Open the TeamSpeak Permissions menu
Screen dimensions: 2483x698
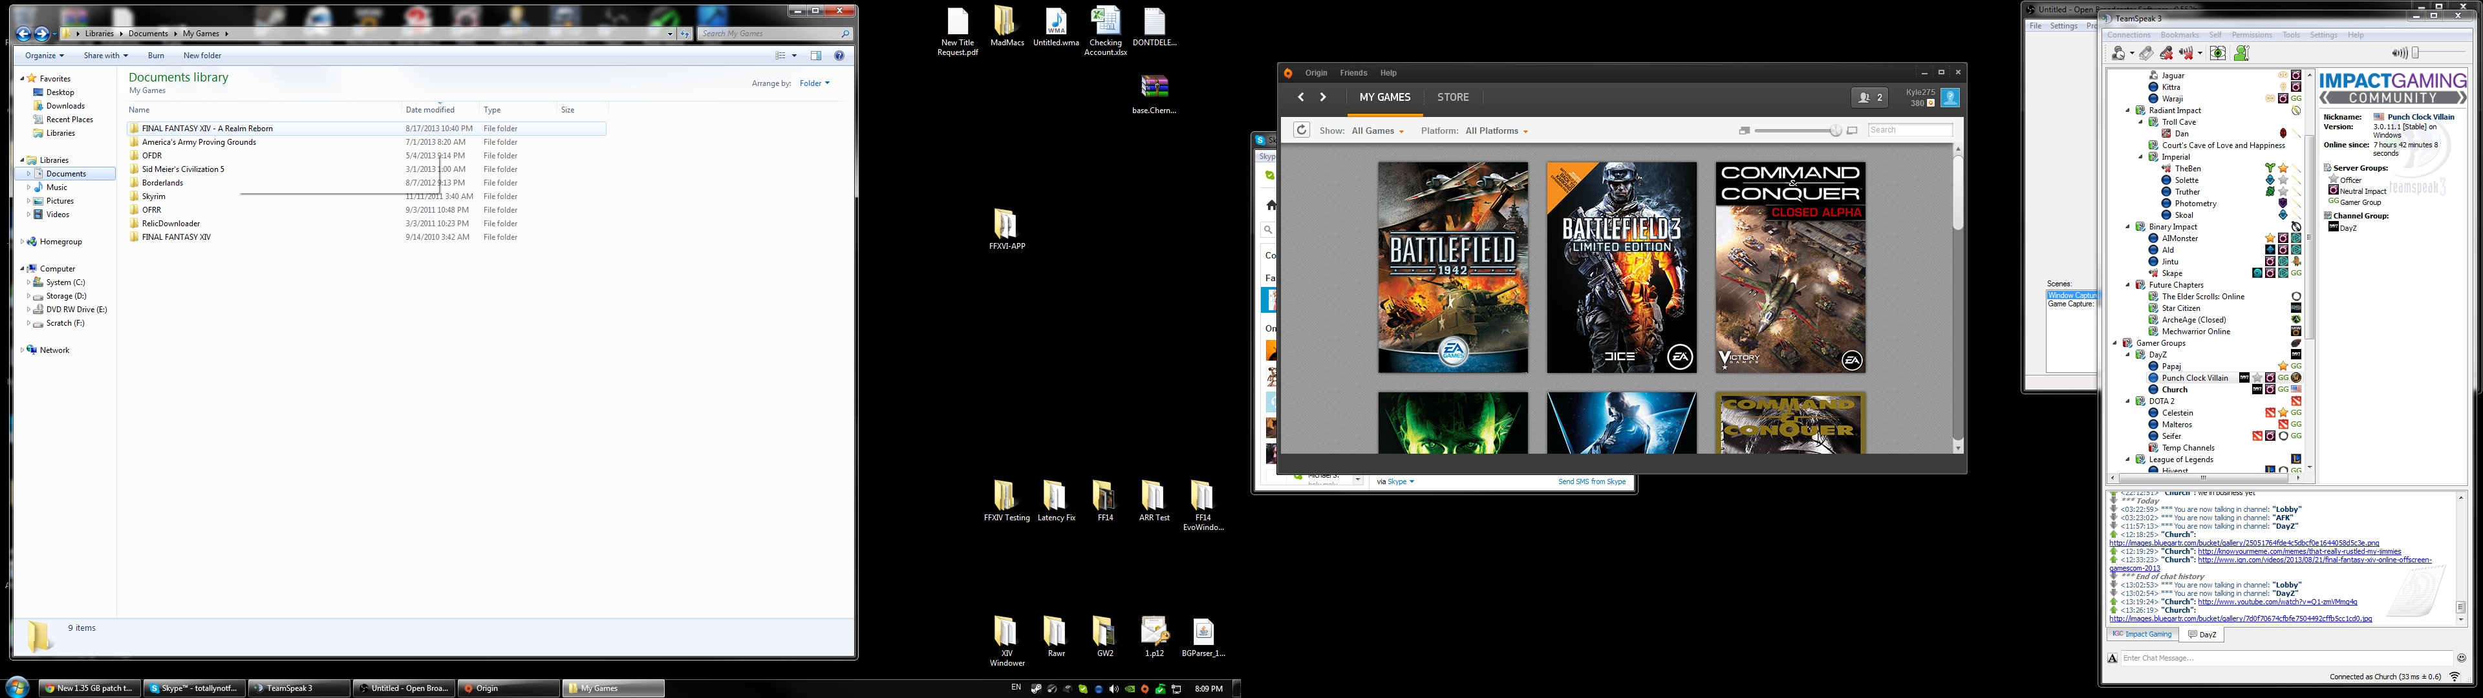pyautogui.click(x=2252, y=35)
